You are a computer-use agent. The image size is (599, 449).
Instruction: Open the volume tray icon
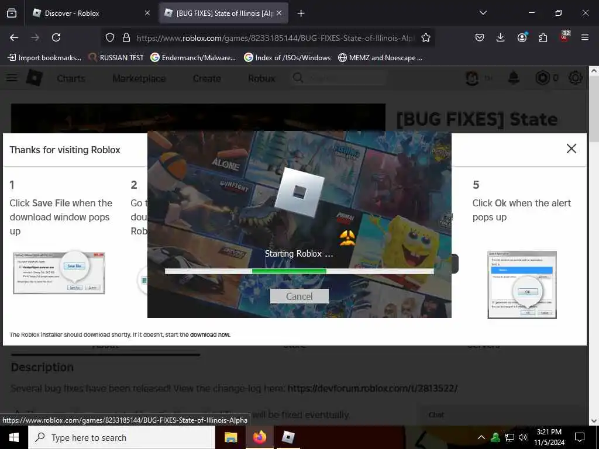pos(523,437)
